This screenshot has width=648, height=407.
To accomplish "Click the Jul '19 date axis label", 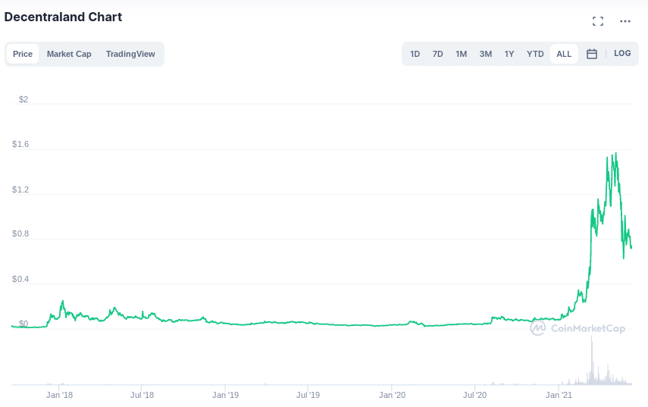I will (308, 395).
